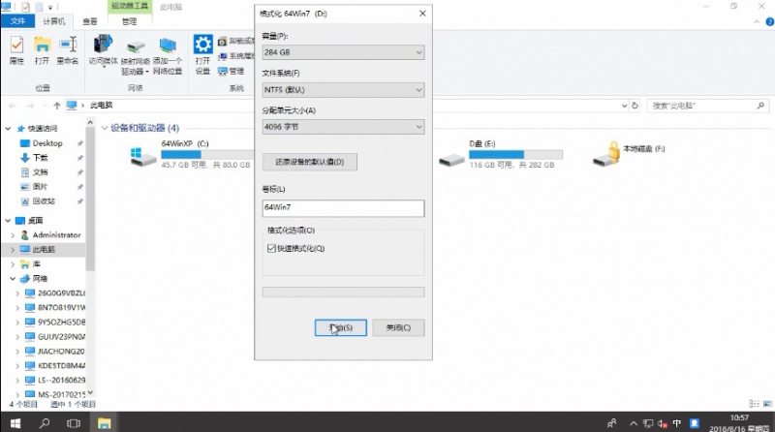775x432 pixels.
Task: Collapse the 网络 tree node
Action: pyautogui.click(x=13, y=279)
